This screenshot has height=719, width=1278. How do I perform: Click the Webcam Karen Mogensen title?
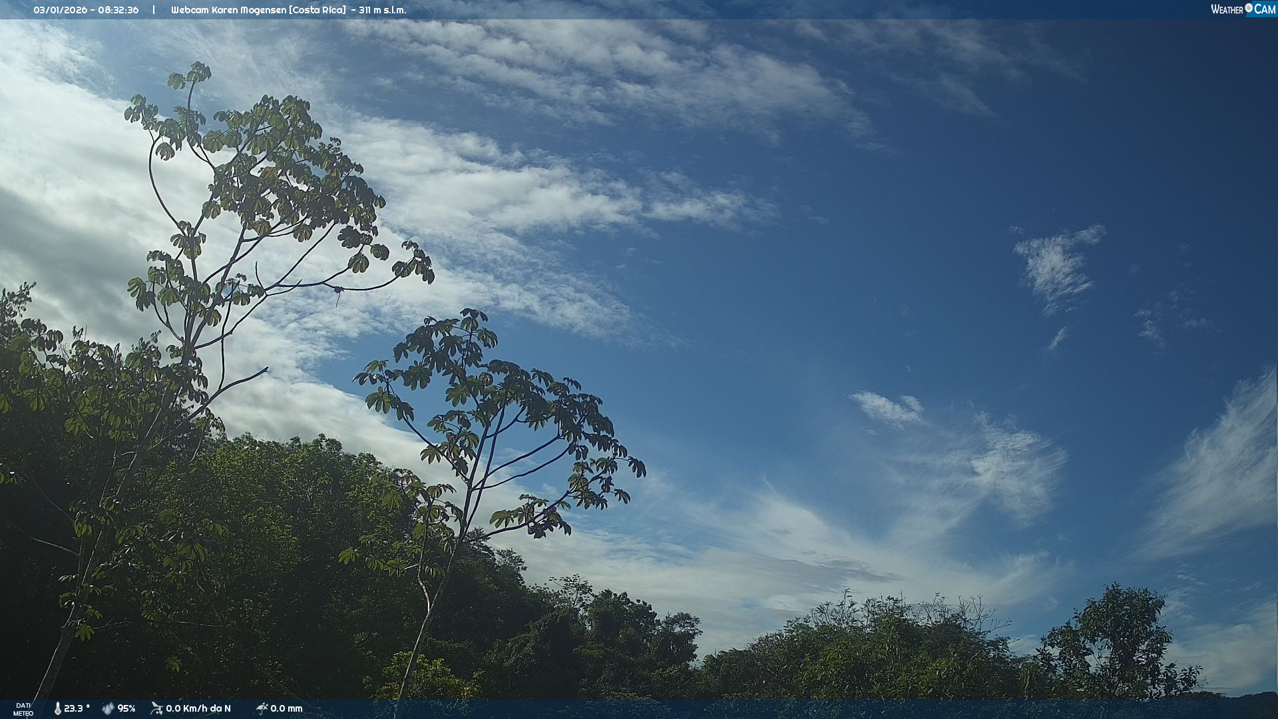tap(228, 10)
